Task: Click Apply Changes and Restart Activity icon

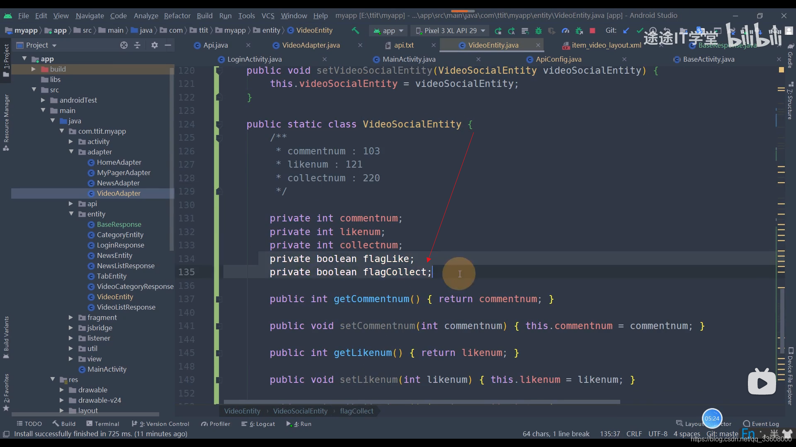Action: (498, 31)
